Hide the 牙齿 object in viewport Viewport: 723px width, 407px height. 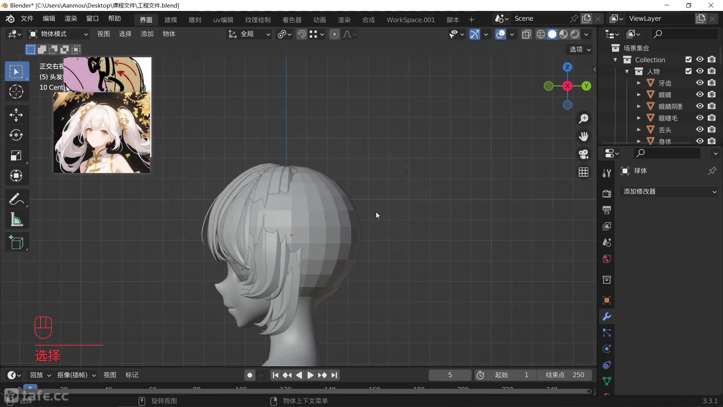point(700,83)
